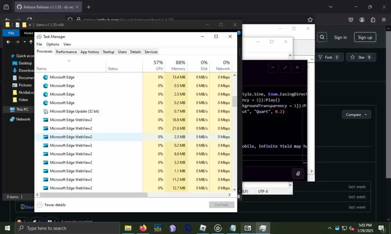
Task: Open the notification center icon
Action: tap(382, 228)
